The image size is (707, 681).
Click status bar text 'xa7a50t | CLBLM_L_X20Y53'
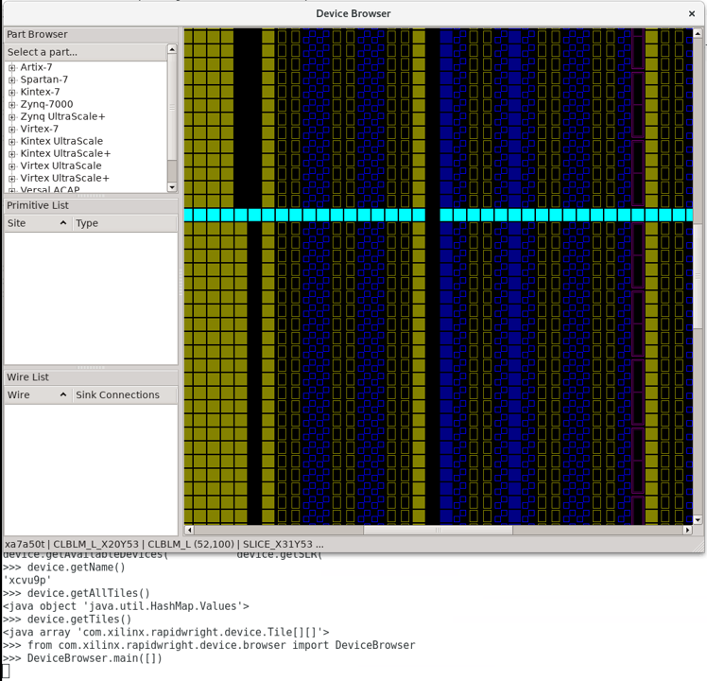coord(72,544)
